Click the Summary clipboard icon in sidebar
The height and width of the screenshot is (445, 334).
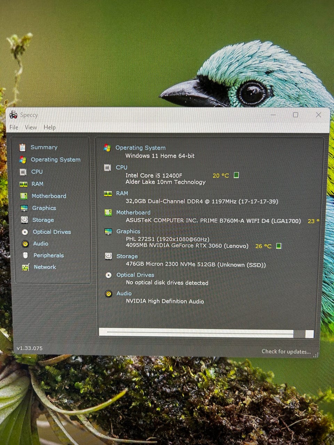(22, 147)
